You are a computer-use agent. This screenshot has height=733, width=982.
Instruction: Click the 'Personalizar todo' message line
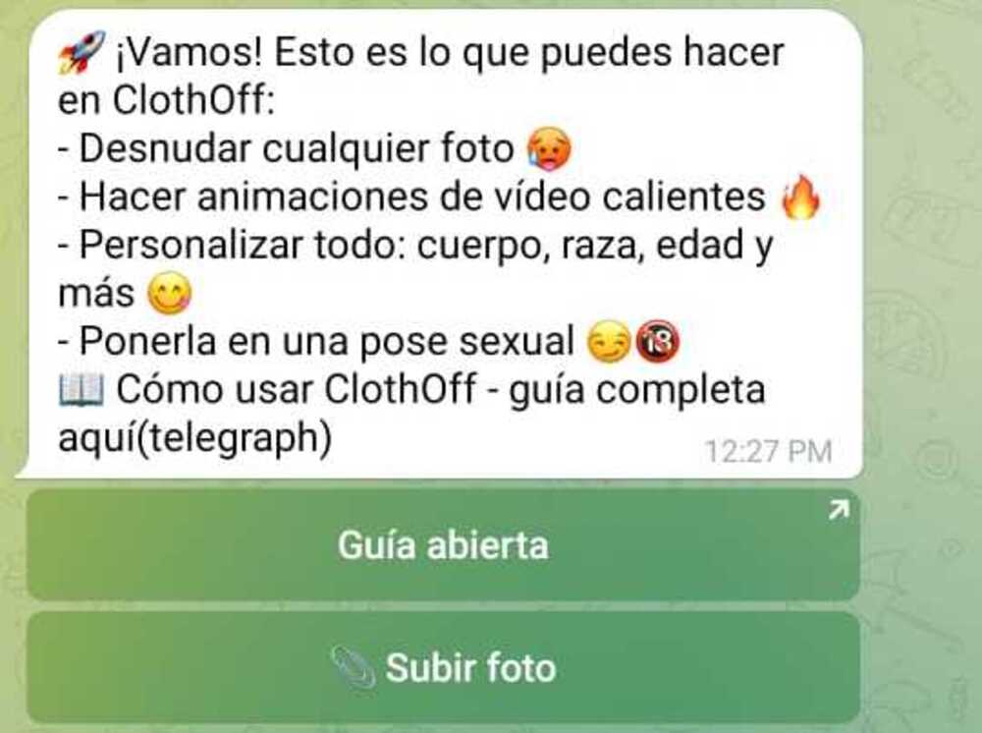click(x=415, y=246)
